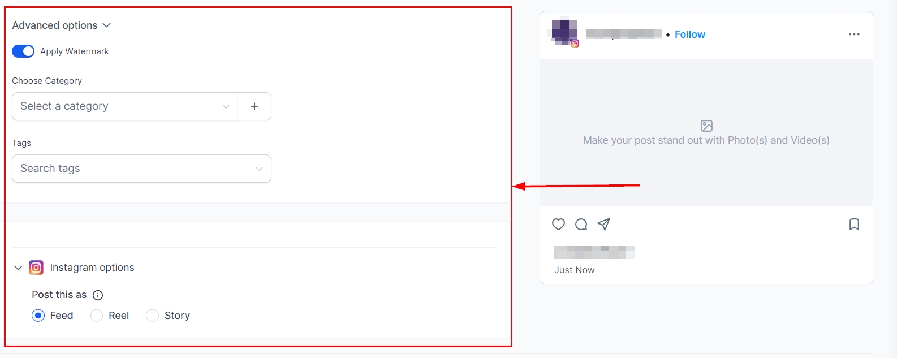Click the profile avatar thumbnail

point(564,33)
